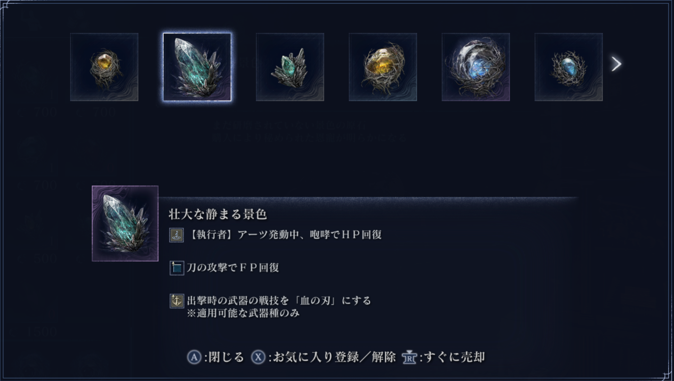Click the 「血の刃」 weapon skill effect text
The height and width of the screenshot is (381, 674).
pyautogui.click(x=279, y=307)
